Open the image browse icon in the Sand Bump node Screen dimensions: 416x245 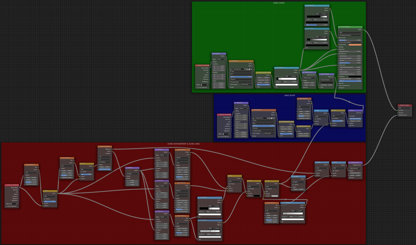pyautogui.click(x=232, y=69)
